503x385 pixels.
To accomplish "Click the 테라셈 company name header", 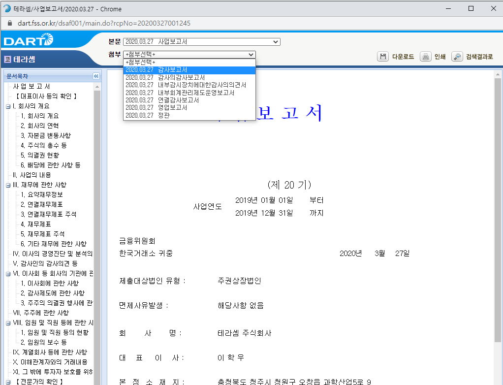I will click(x=25, y=60).
